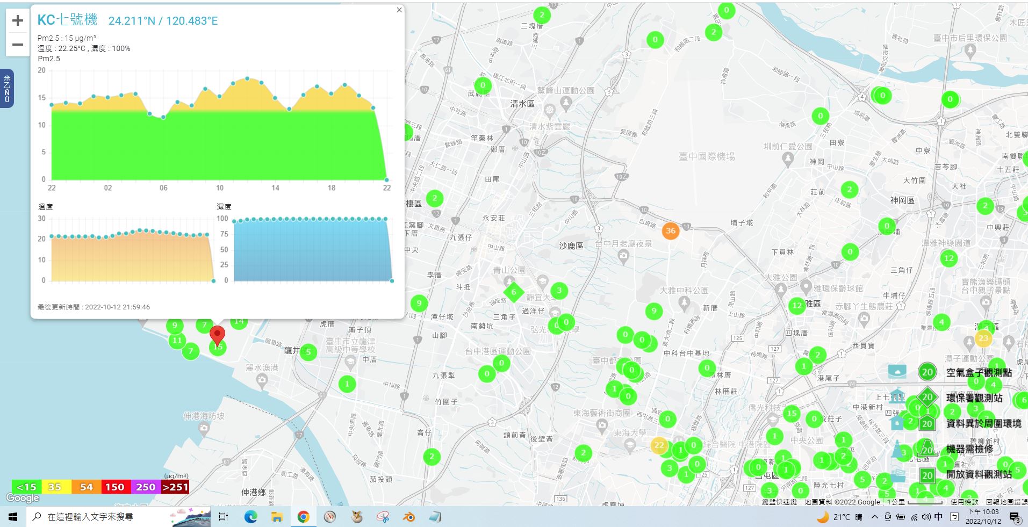1028x527 pixels.
Task: Open 回報地圖錯誤 report map error link
Action: point(1007,502)
